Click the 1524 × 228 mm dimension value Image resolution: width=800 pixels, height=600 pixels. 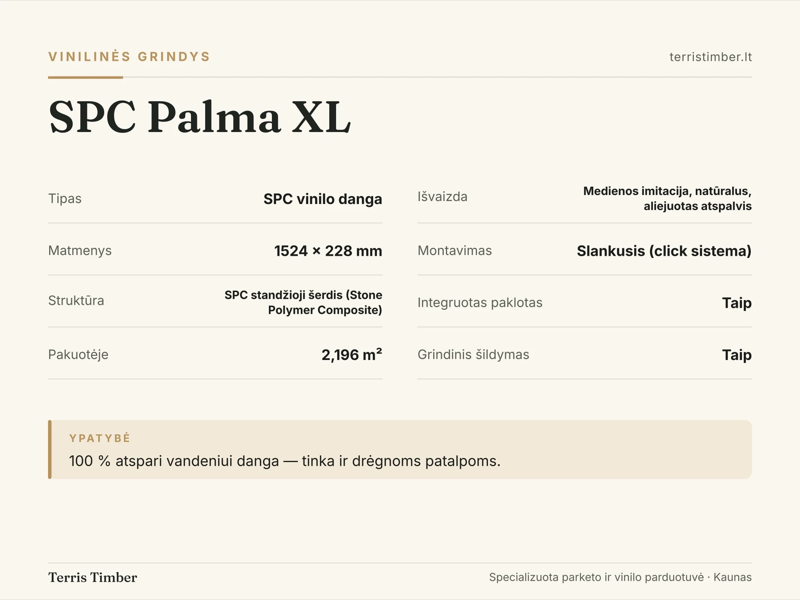pyautogui.click(x=328, y=251)
